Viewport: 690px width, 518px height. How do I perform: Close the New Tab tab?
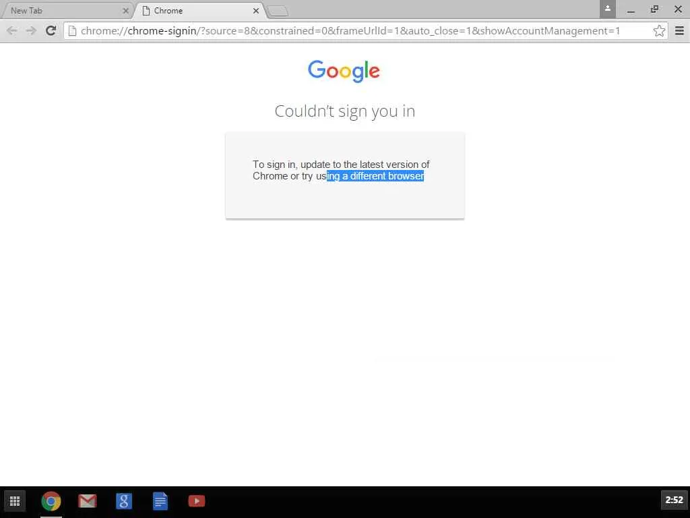click(125, 11)
